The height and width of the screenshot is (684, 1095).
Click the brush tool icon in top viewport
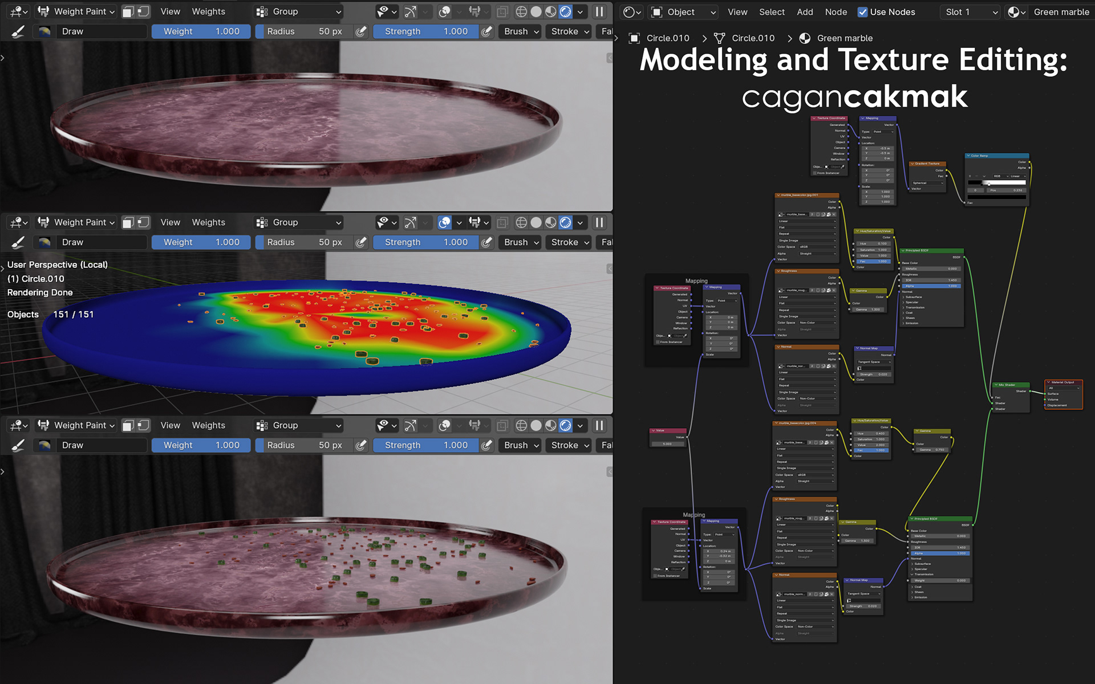point(18,31)
